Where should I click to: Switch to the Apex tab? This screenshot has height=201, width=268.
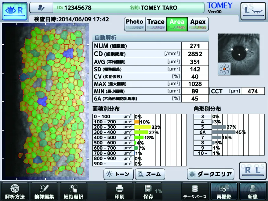pos(198,24)
